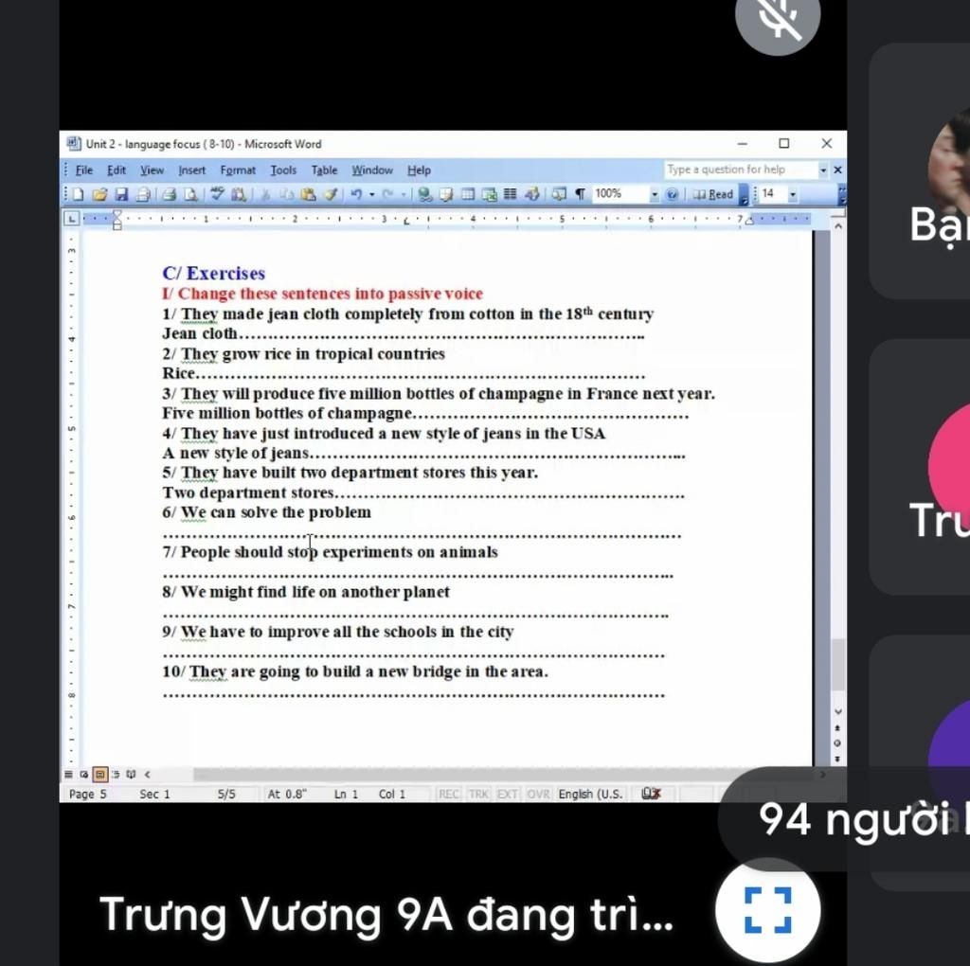Activate Format Painter brush
The width and height of the screenshot is (970, 966).
(x=331, y=194)
